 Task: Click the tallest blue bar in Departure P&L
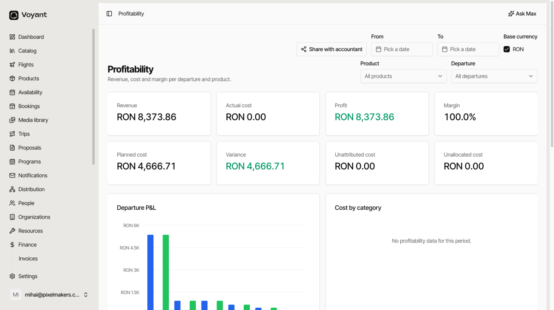[151, 272]
